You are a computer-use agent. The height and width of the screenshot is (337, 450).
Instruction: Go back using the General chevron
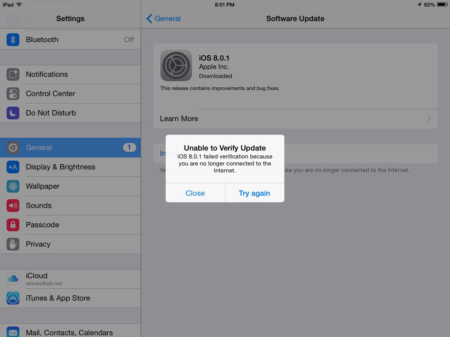click(149, 18)
